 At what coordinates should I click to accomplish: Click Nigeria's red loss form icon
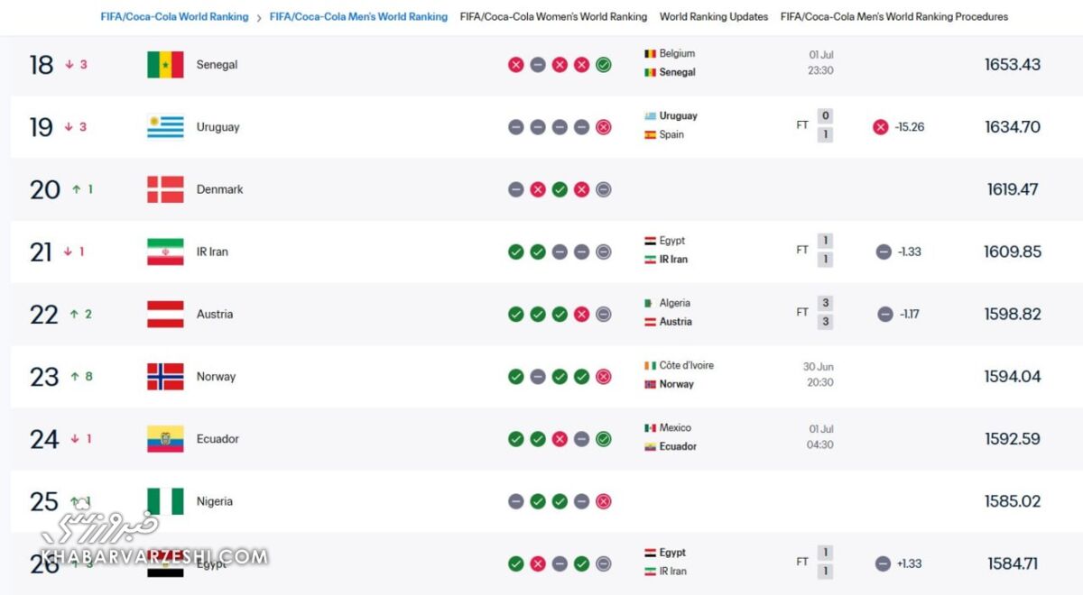pos(604,501)
